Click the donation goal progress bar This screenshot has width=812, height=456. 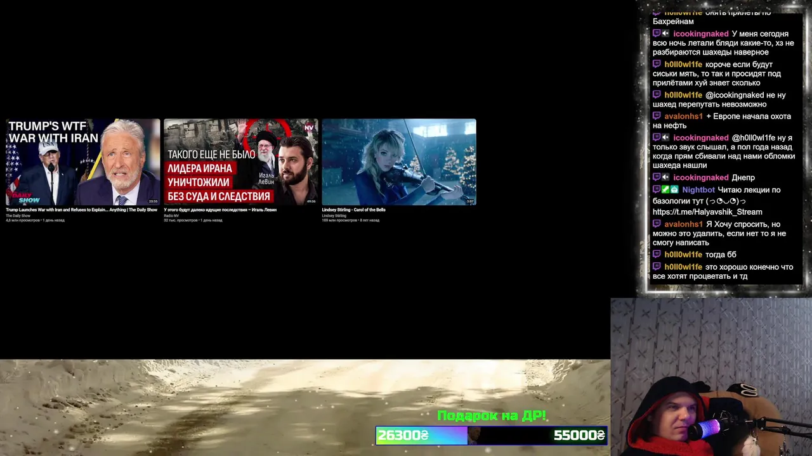[x=492, y=435]
